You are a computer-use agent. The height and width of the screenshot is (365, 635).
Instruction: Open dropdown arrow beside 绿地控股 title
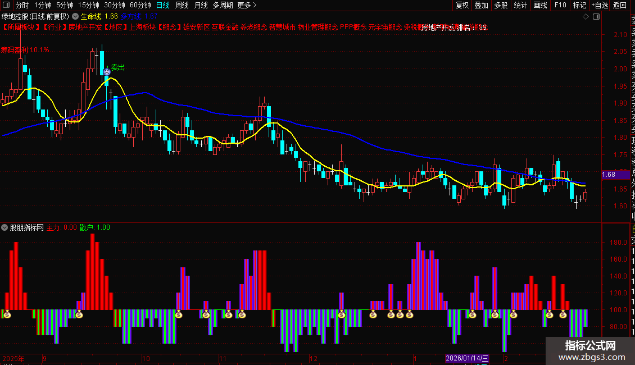(x=75, y=17)
